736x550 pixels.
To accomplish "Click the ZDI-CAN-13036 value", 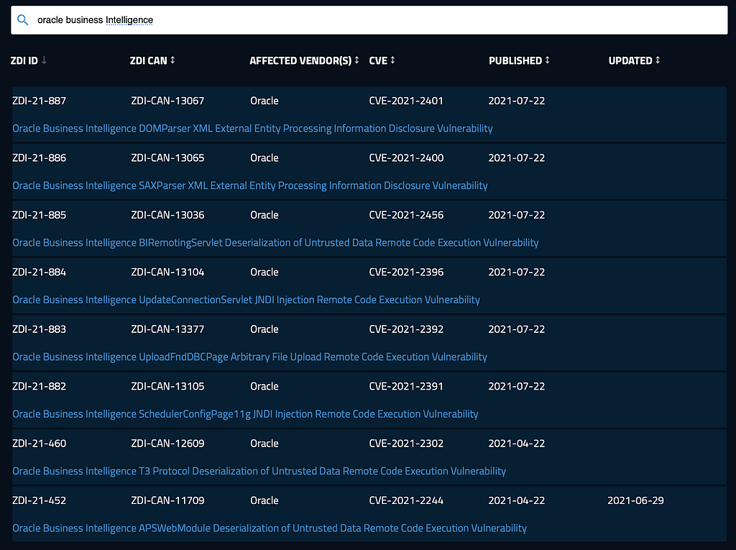I will pos(167,215).
